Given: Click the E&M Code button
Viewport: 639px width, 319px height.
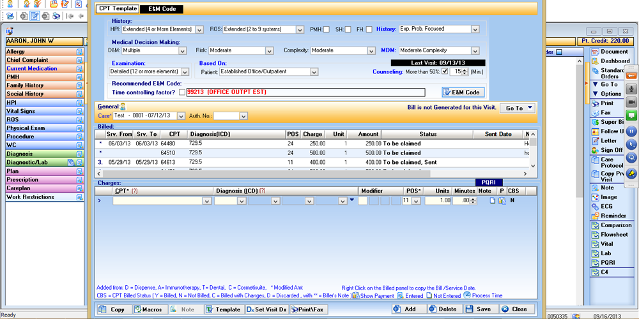Looking at the screenshot, I should [463, 93].
